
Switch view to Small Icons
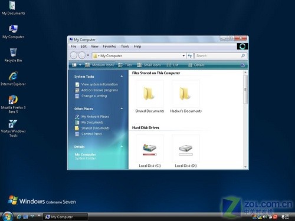pos(149,65)
